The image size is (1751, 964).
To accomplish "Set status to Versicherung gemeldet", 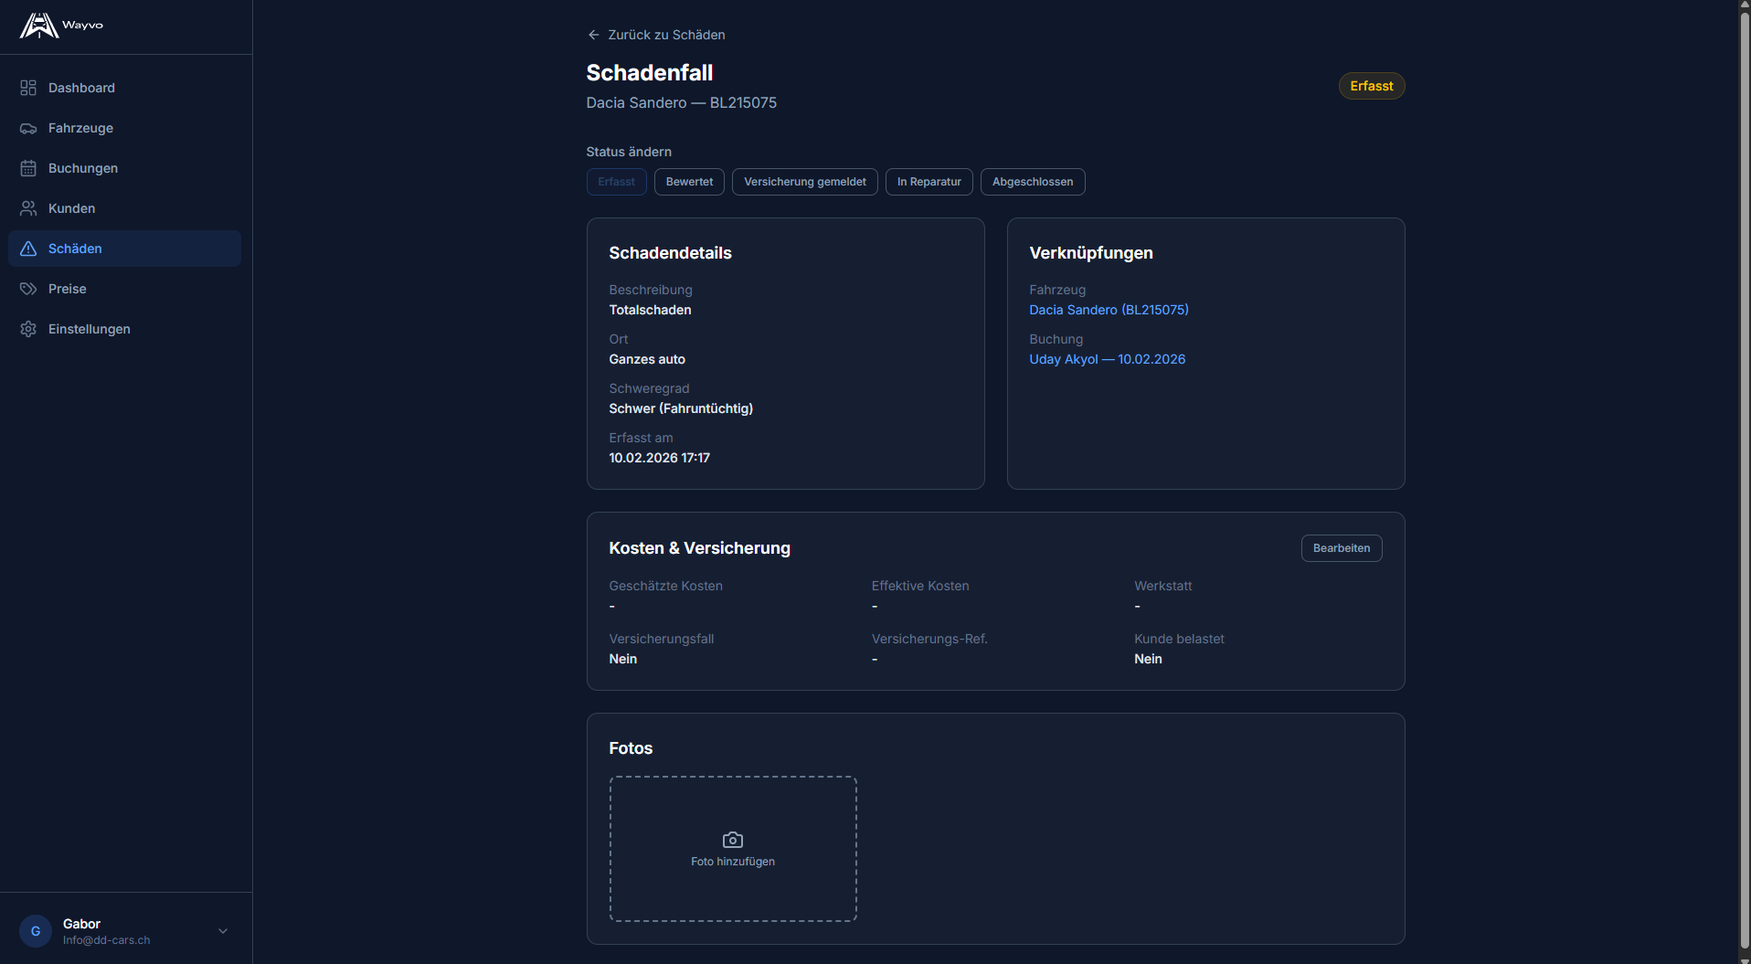I will [804, 182].
